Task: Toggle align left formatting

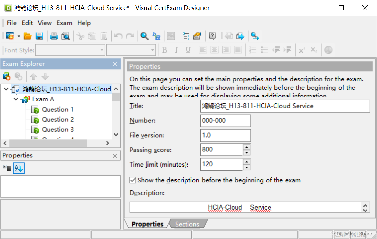Action: 203,50
